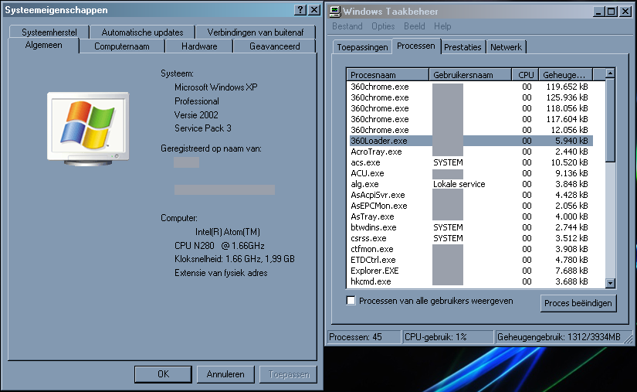Click the Toepassen button
637x392 pixels.
289,374
